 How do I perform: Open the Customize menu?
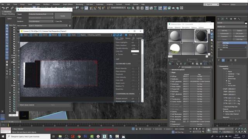[100, 4]
